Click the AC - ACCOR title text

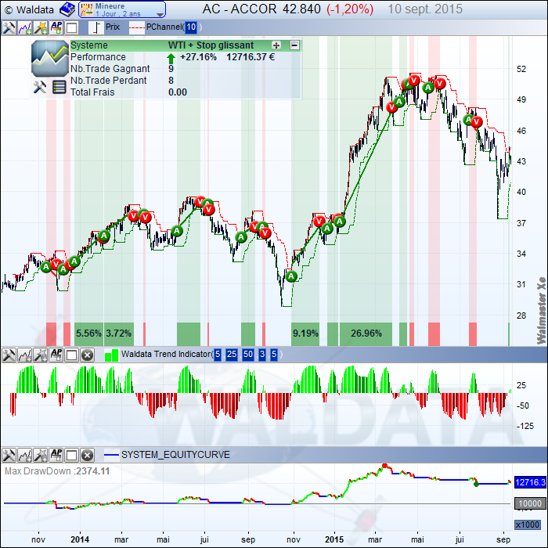240,9
